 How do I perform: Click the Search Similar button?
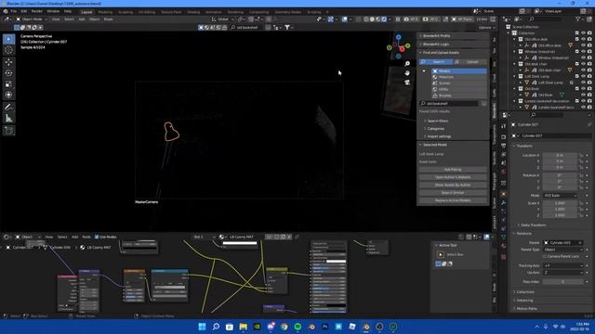click(x=453, y=193)
